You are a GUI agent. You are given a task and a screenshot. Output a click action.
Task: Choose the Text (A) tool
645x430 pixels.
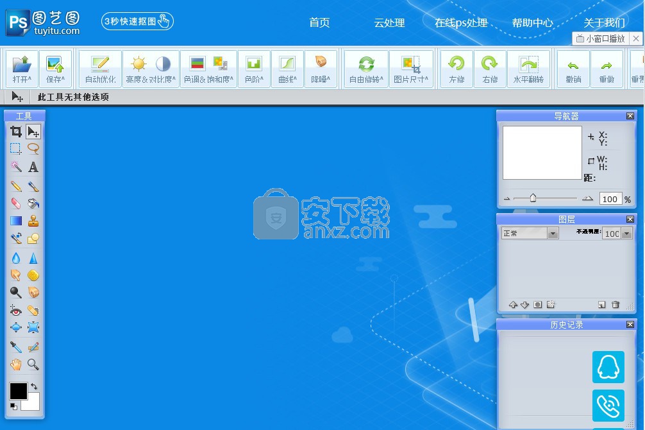tap(33, 167)
